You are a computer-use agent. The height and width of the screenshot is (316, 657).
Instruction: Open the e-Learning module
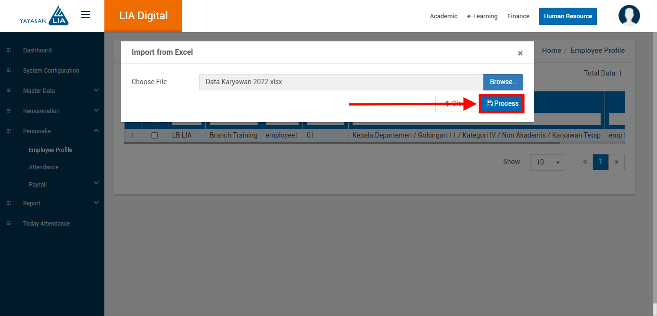[x=482, y=16]
